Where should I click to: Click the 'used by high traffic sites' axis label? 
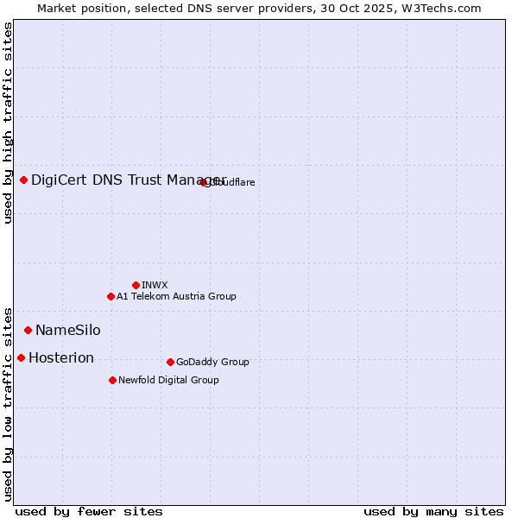click(x=8, y=123)
